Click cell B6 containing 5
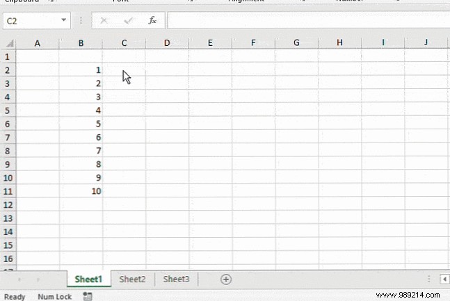450x301 pixels. click(x=81, y=124)
